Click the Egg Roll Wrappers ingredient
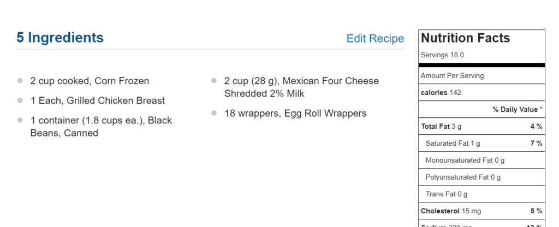This screenshot has width=559, height=227. pos(295,113)
